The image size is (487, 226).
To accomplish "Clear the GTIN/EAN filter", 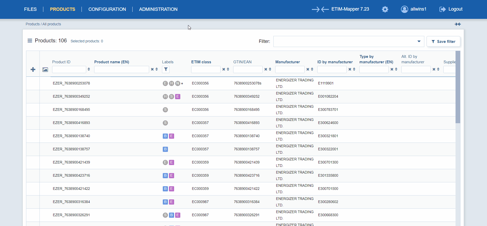I will pos(266,69).
